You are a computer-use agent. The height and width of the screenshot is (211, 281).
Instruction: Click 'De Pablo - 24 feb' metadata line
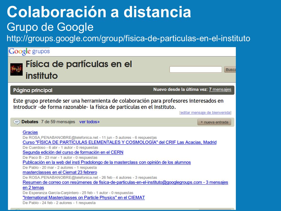[x=59, y=203]
